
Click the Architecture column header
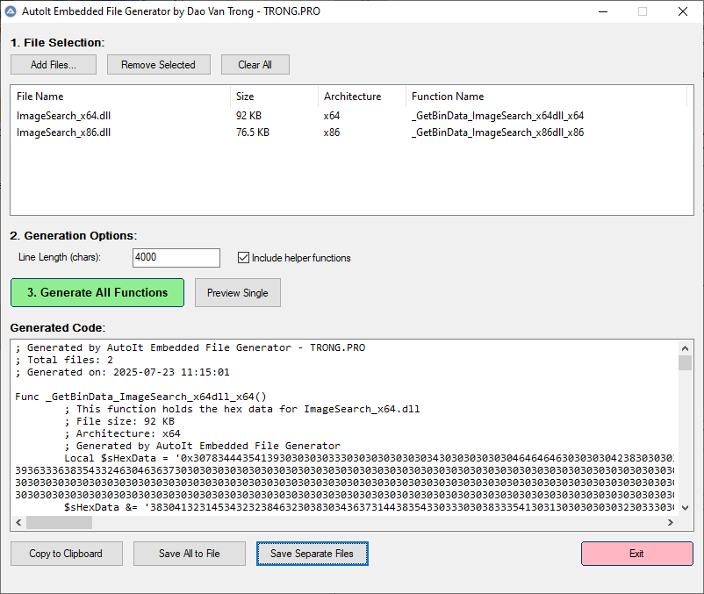(362, 97)
